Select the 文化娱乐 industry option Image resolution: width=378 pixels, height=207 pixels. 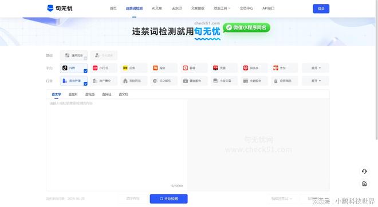(x=164, y=81)
